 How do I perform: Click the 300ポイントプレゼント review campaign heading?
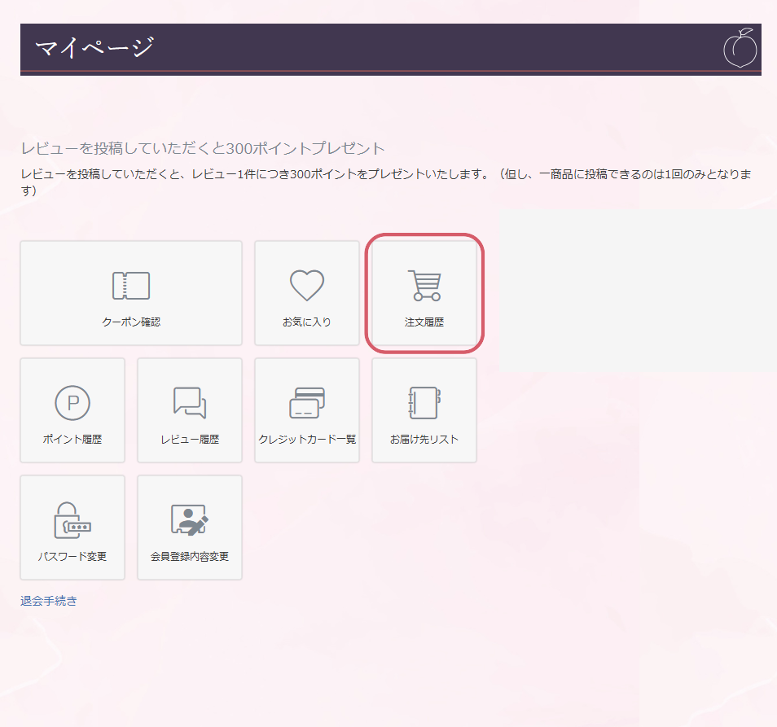click(204, 146)
